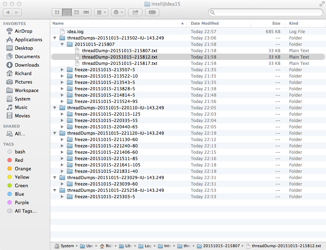Click threadDump-20151015-215812.txt in path bar

284,246
